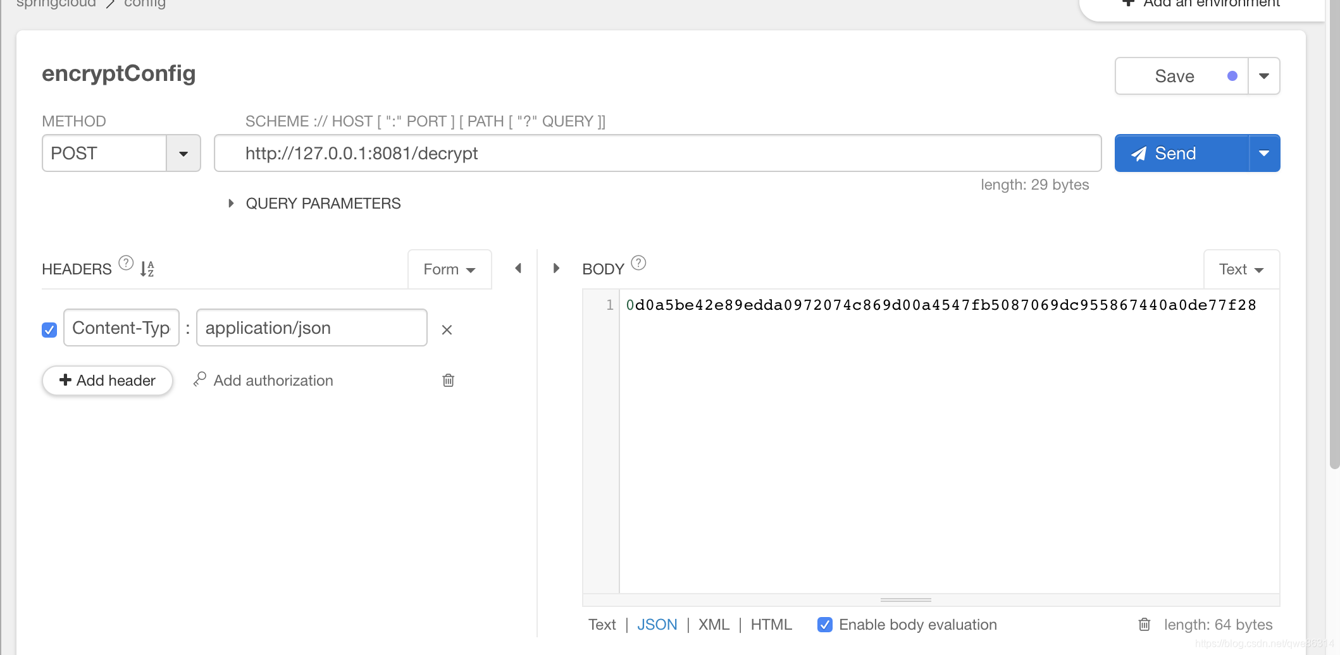Viewport: 1340px width, 655px height.
Task: Open BODY help question mark icon
Action: point(639,262)
